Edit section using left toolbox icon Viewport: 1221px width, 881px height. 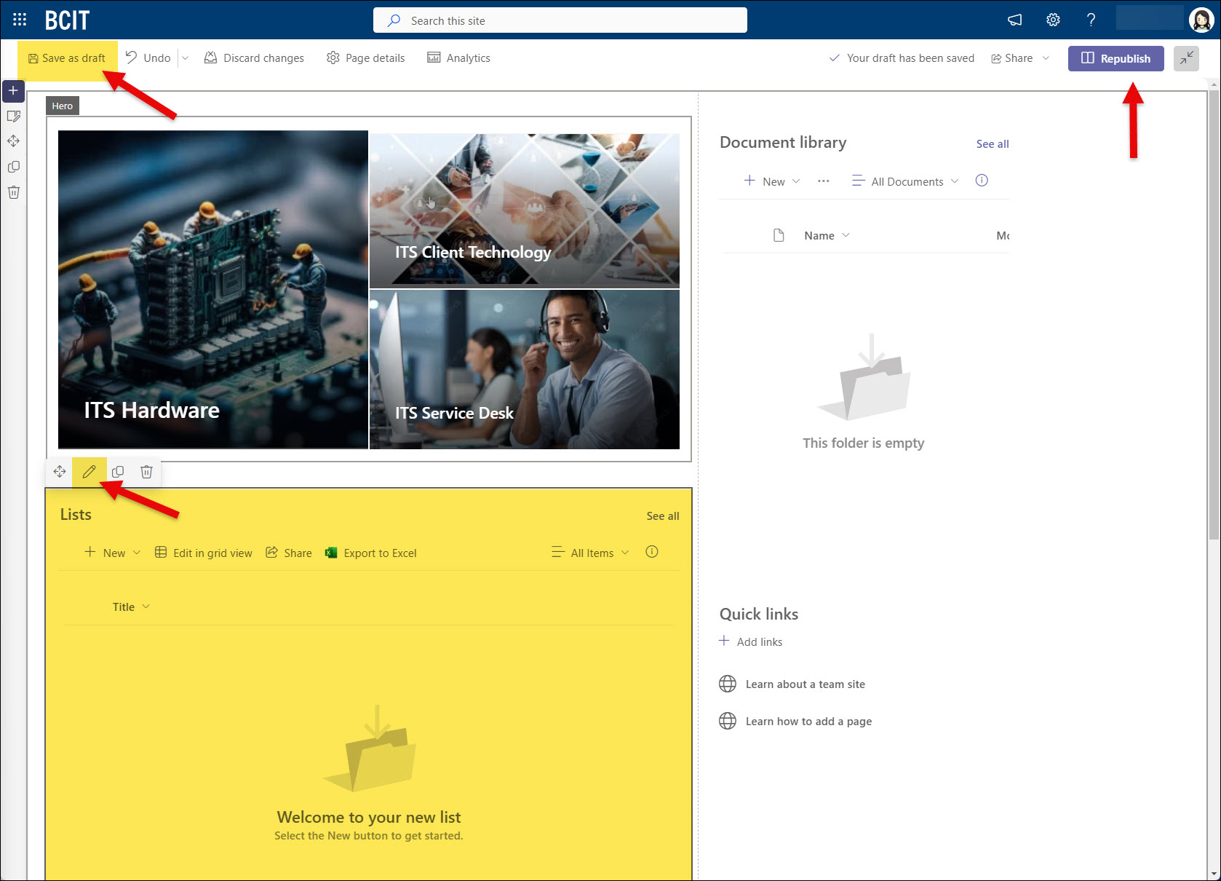click(13, 116)
